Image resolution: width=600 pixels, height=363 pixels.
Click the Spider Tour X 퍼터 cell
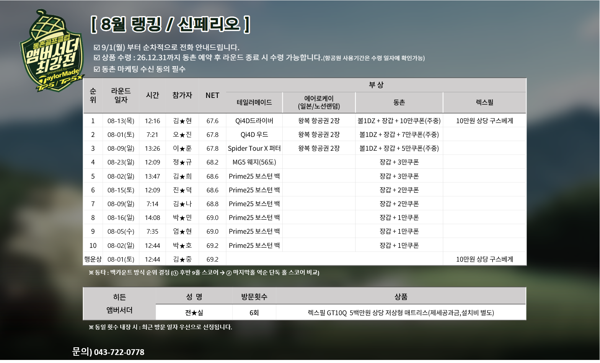pyautogui.click(x=254, y=148)
